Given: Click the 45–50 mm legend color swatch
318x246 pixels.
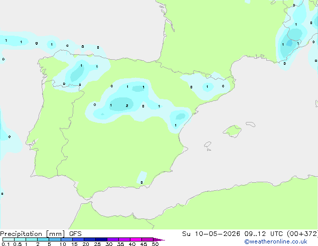Looking at the screenshot, I should (x=147, y=239).
